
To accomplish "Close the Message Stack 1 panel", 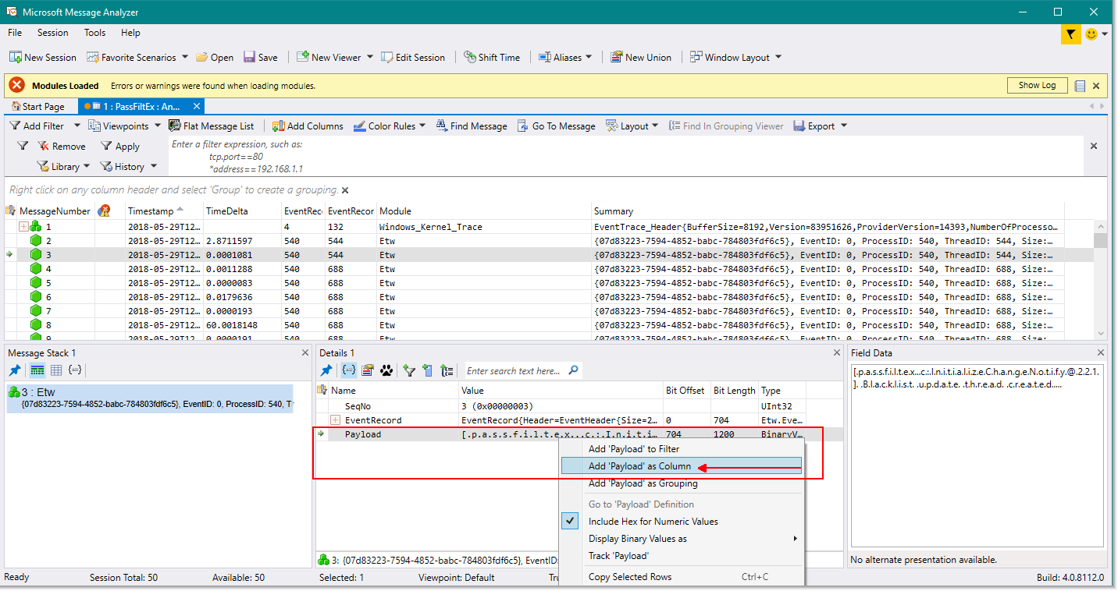I will coord(305,353).
